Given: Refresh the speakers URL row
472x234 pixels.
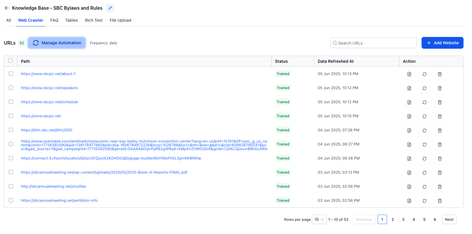Looking at the screenshot, I should (425, 88).
